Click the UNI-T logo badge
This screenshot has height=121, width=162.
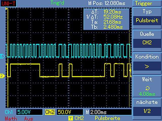(8, 4)
